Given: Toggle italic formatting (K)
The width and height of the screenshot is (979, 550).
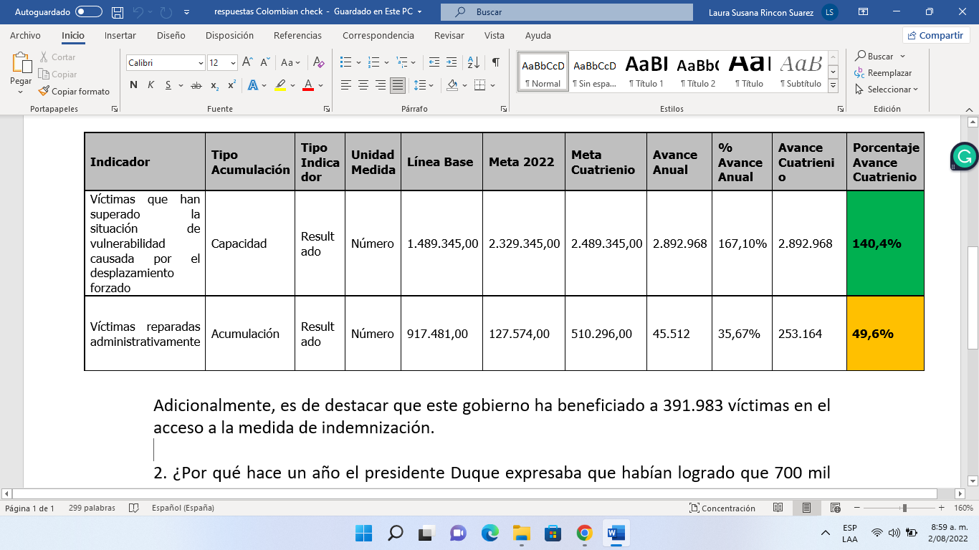Looking at the screenshot, I should point(151,85).
